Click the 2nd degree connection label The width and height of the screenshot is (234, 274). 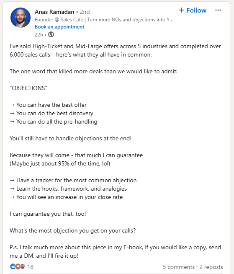85,12
